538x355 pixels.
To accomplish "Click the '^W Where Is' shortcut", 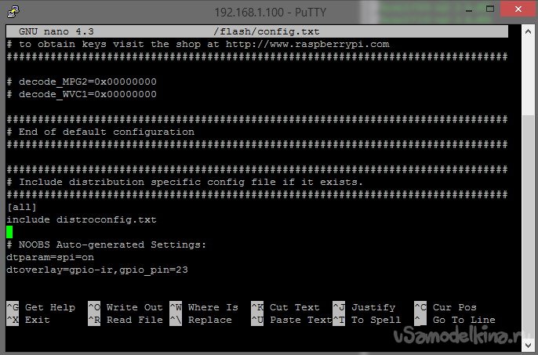I will tap(204, 307).
